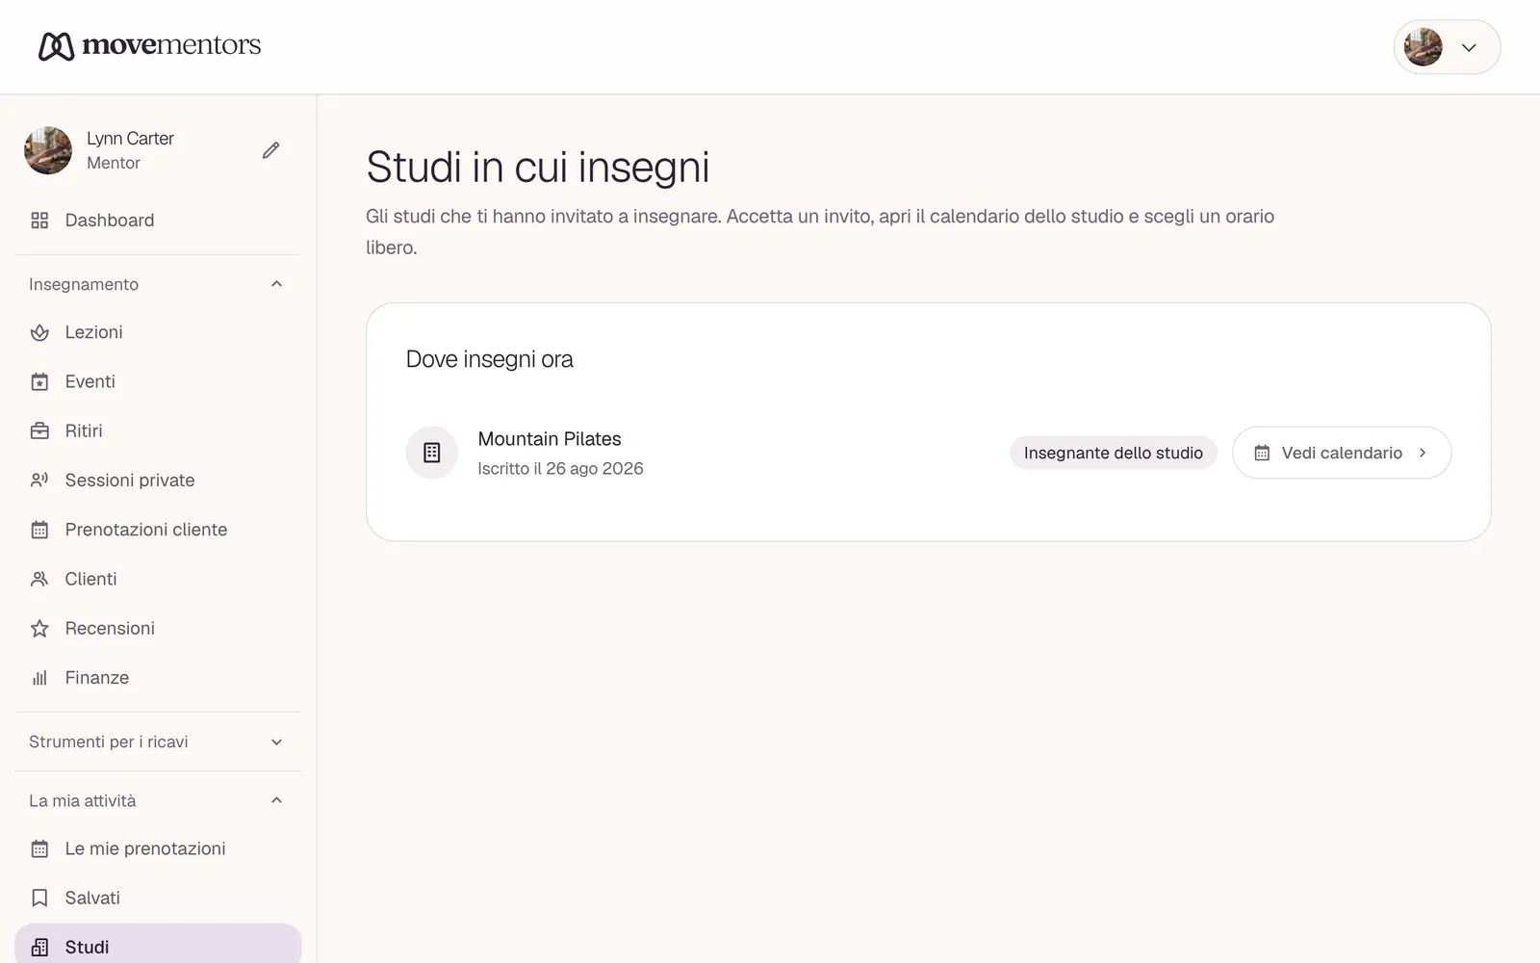Go to Salvati
Viewport: 1540px width, 963px height.
click(x=158, y=898)
